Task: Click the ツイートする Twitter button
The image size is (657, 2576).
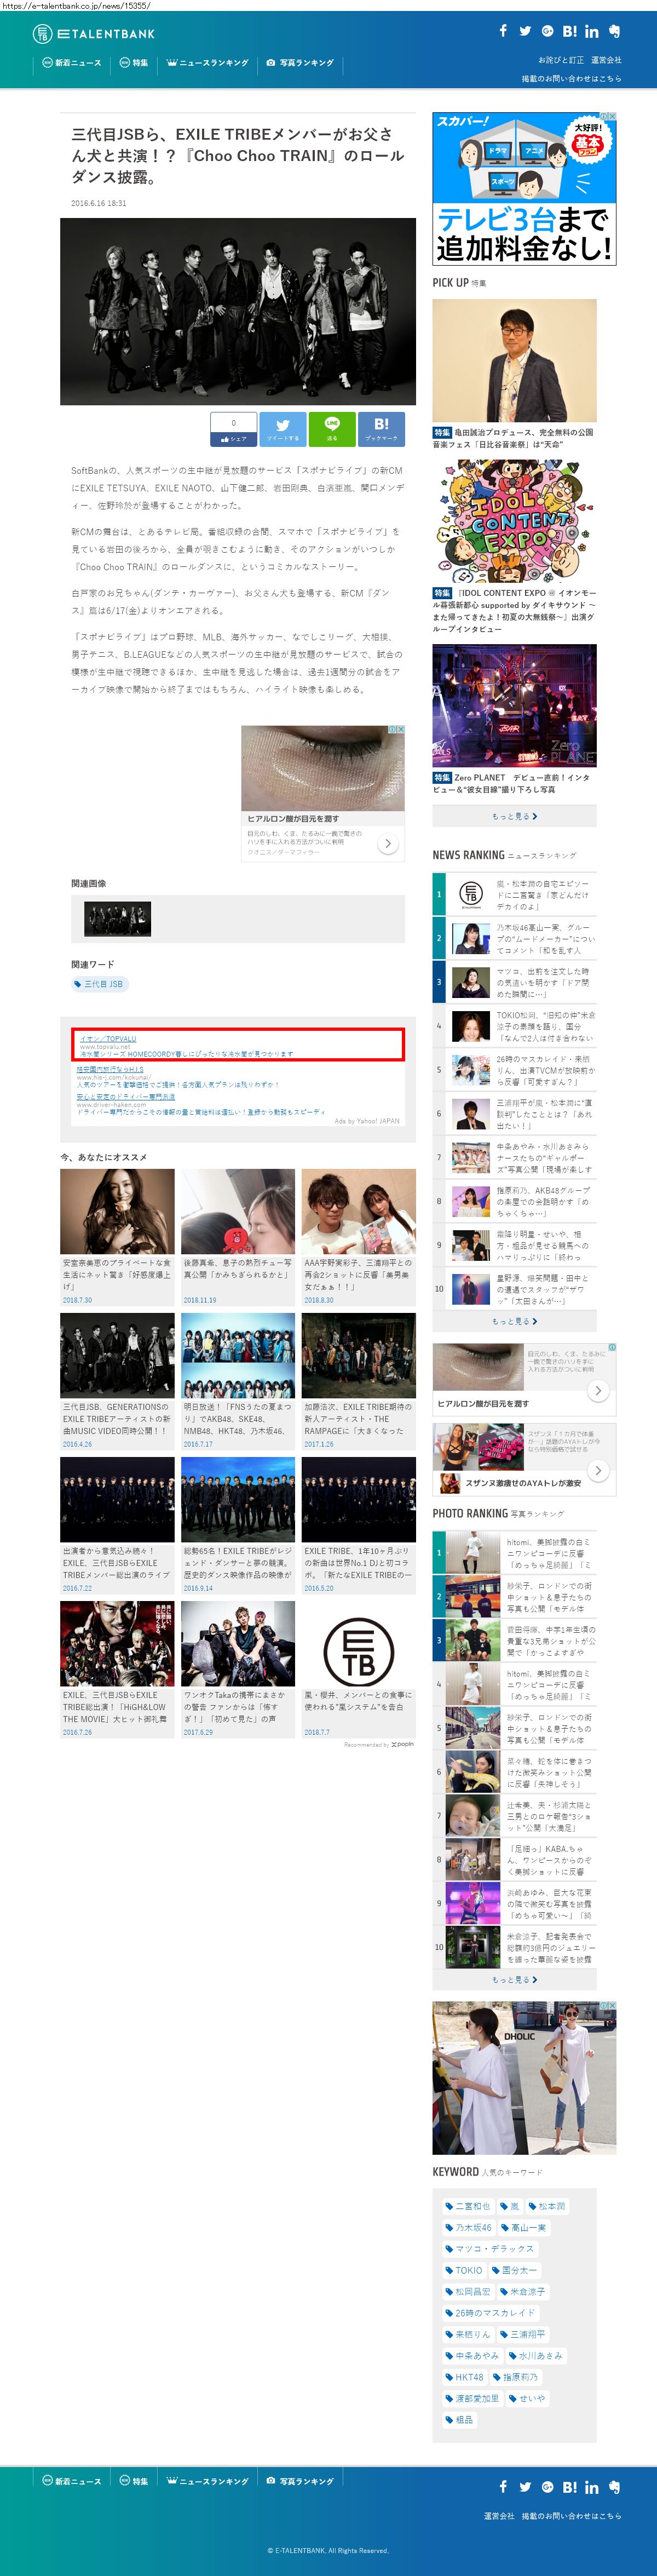Action: pyautogui.click(x=283, y=429)
